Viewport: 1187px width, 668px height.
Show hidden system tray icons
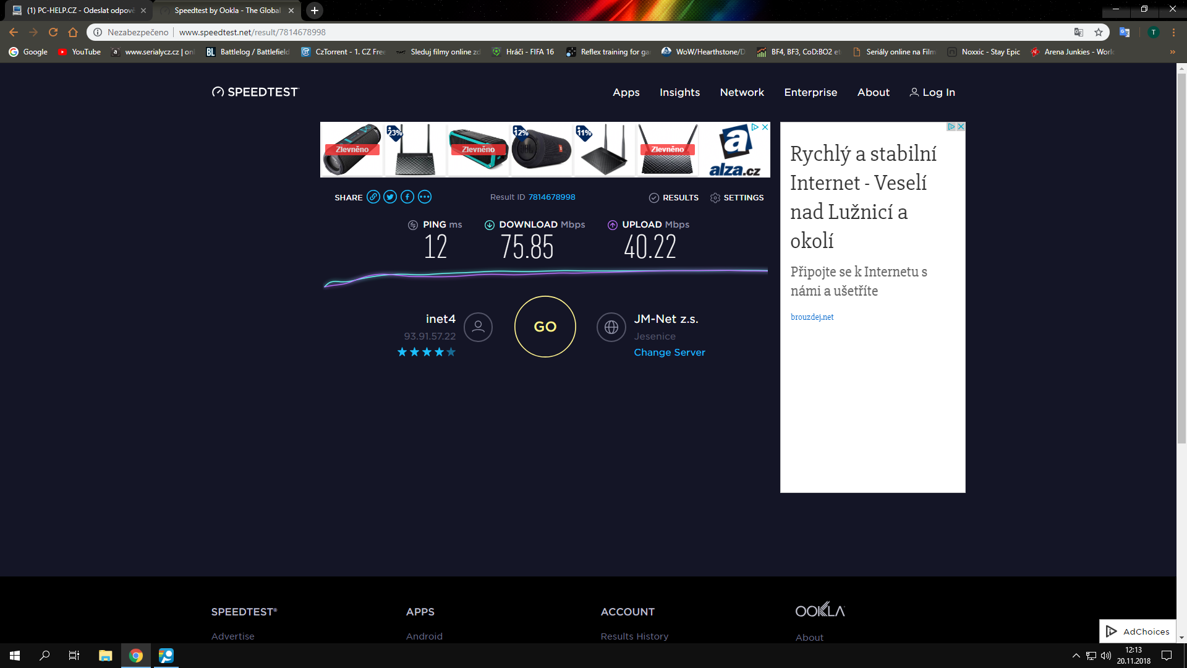(1076, 656)
